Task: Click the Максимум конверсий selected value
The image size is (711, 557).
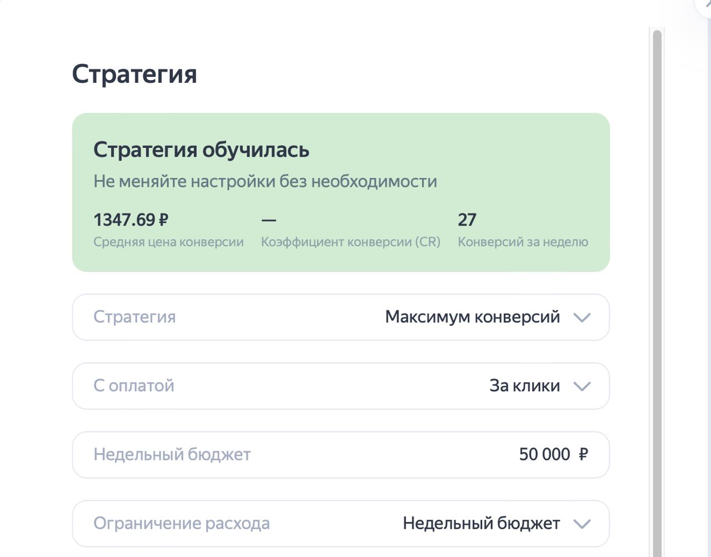Action: tap(472, 317)
